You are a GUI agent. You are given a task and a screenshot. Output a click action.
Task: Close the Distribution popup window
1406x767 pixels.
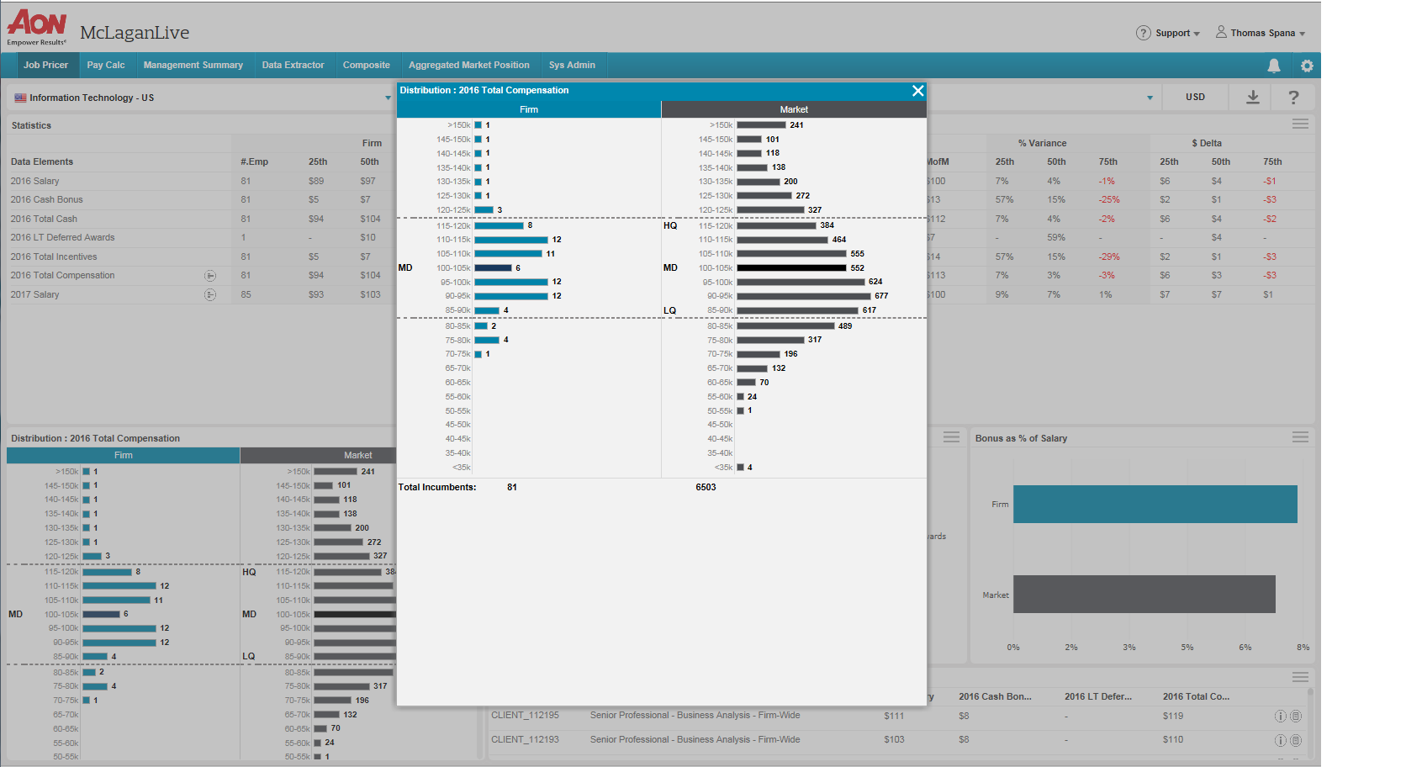[917, 91]
